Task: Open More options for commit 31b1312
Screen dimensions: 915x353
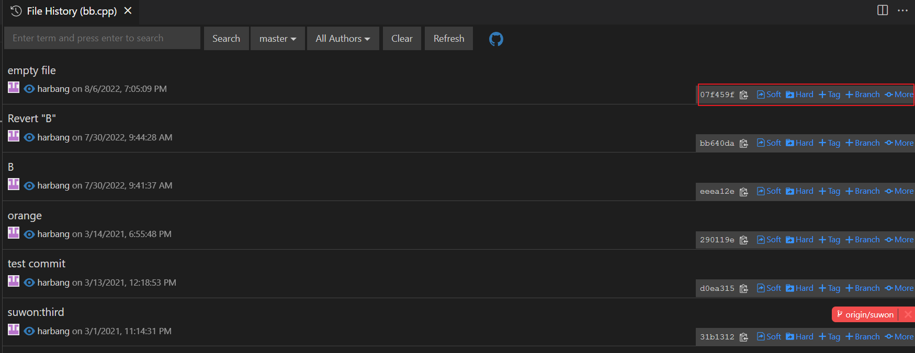Action: [x=899, y=337]
